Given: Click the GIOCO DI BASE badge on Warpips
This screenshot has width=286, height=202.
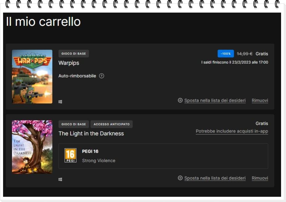Looking at the screenshot, I should pos(74,53).
